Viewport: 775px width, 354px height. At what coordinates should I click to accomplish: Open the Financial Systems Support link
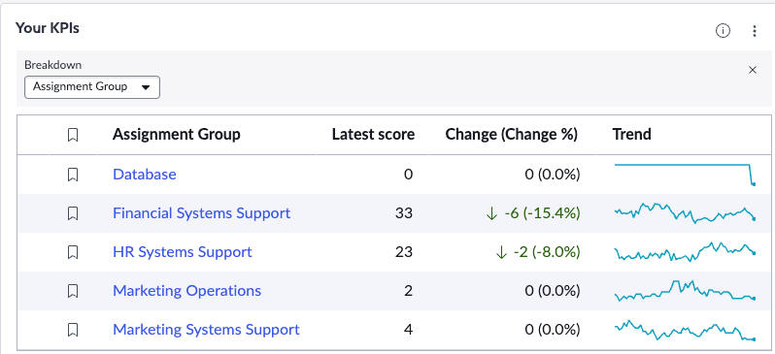tap(202, 213)
